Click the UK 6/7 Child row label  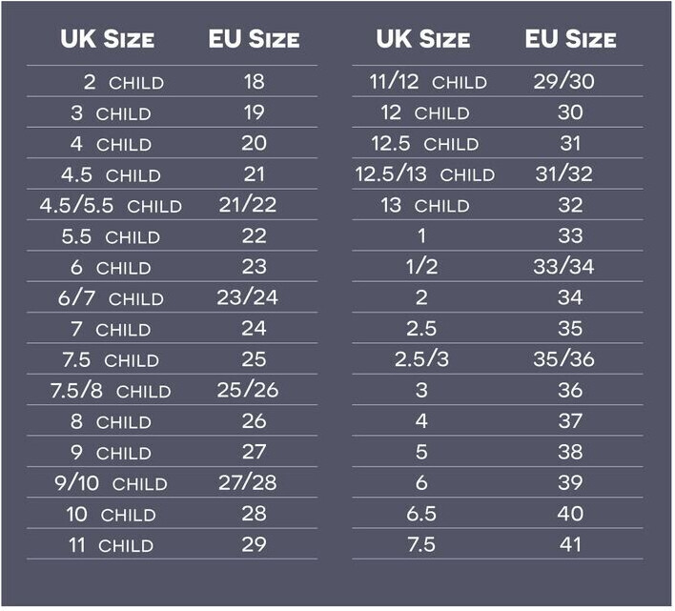pos(111,298)
